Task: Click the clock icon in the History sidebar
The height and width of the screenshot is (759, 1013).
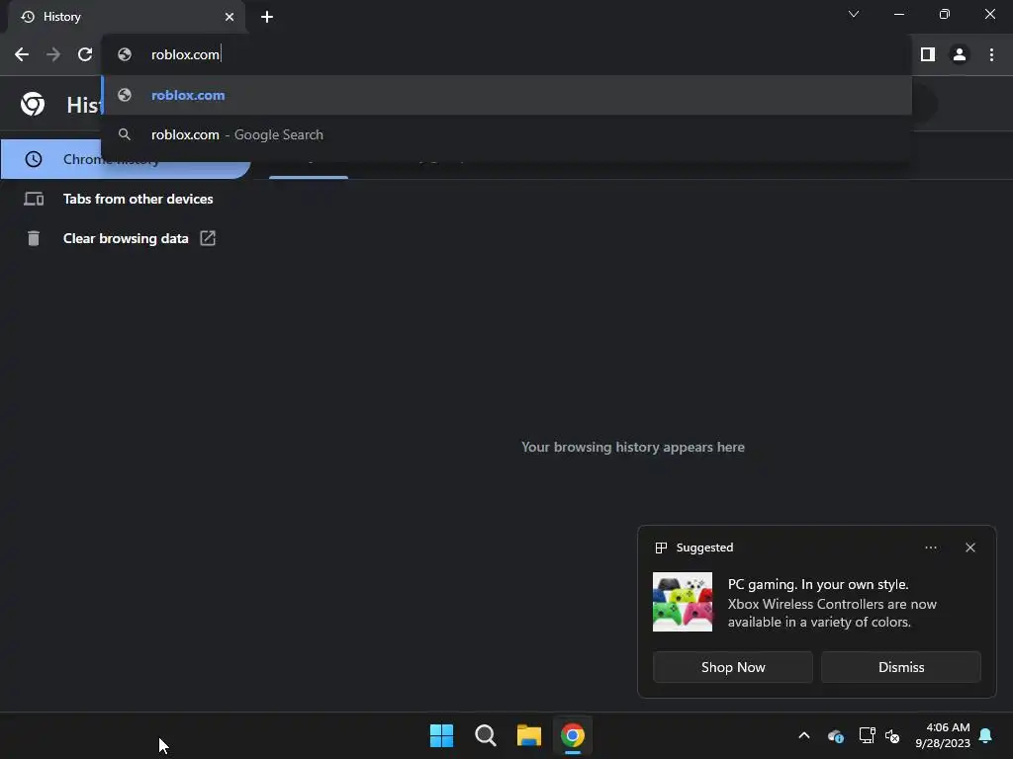Action: coord(34,159)
